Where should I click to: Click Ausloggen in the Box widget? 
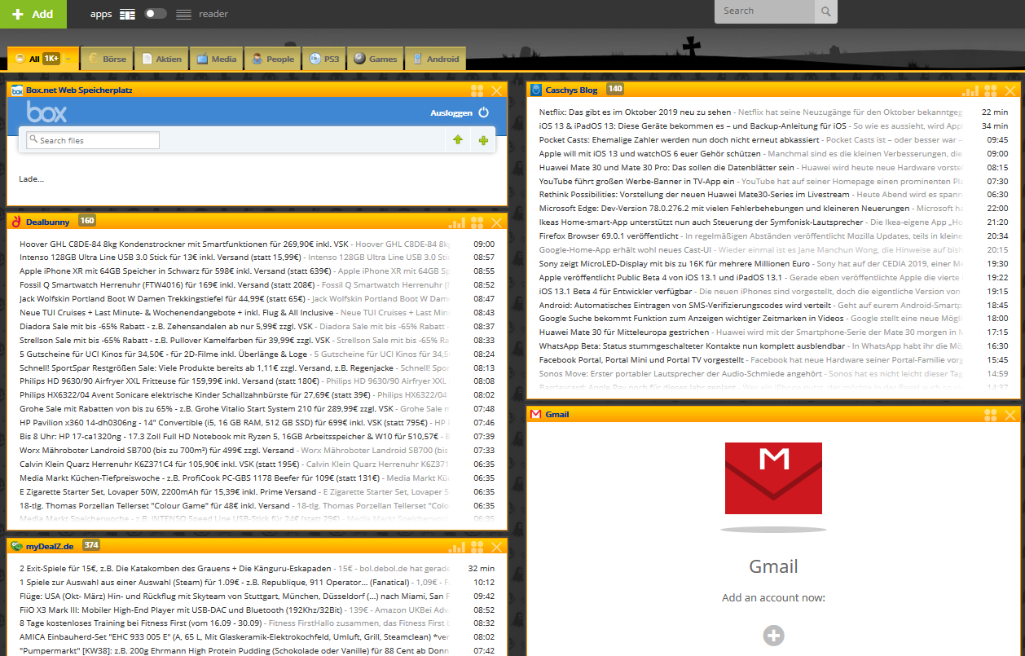(451, 112)
